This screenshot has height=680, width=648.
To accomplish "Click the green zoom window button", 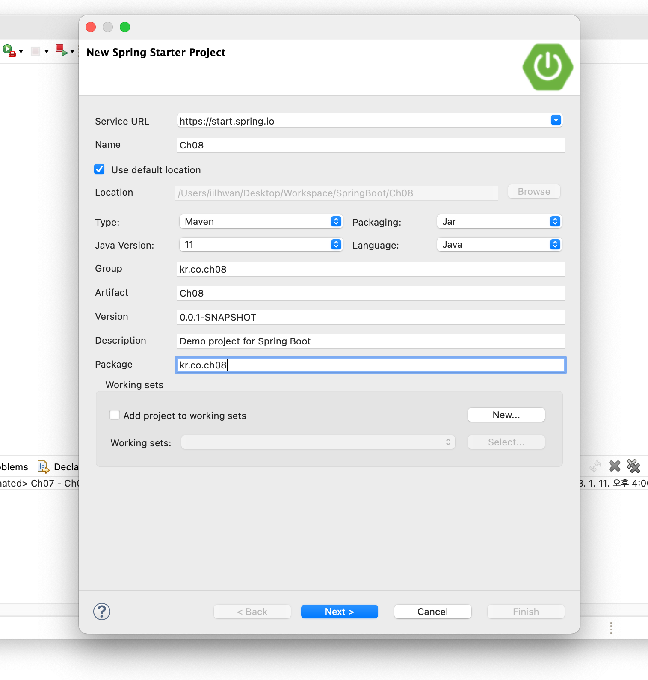I will (125, 27).
